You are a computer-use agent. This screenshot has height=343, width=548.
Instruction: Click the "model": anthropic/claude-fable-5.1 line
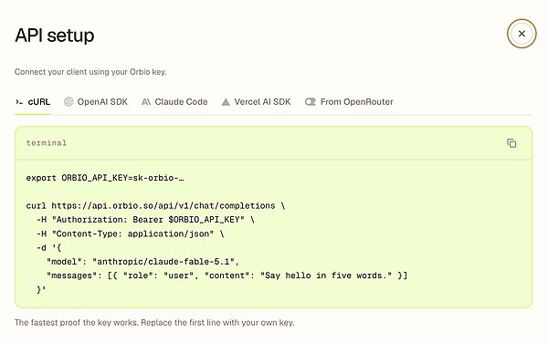point(143,262)
